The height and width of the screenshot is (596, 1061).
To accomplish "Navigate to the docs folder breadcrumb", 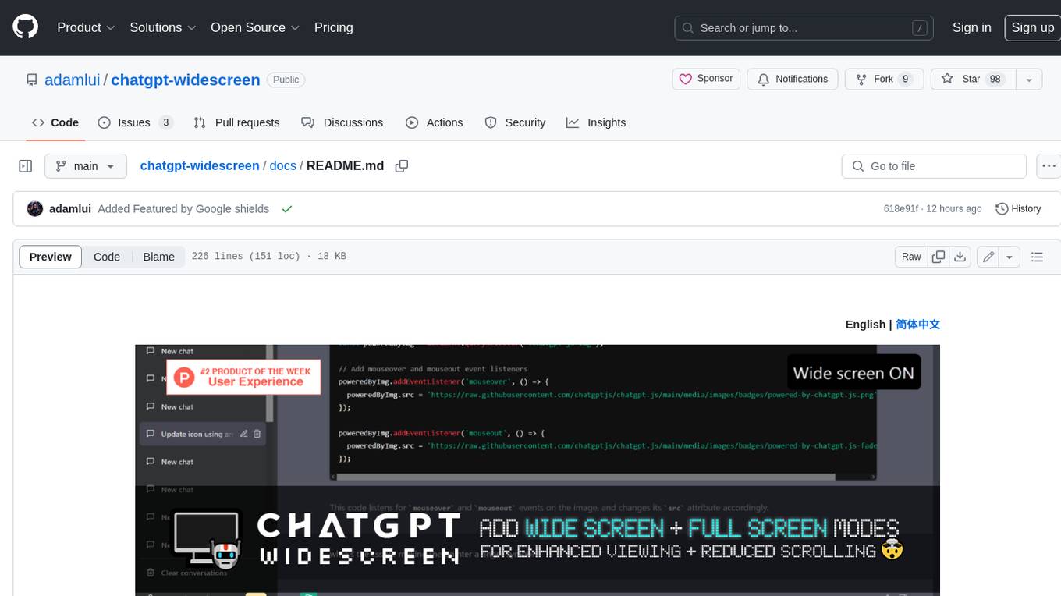I will (x=283, y=165).
